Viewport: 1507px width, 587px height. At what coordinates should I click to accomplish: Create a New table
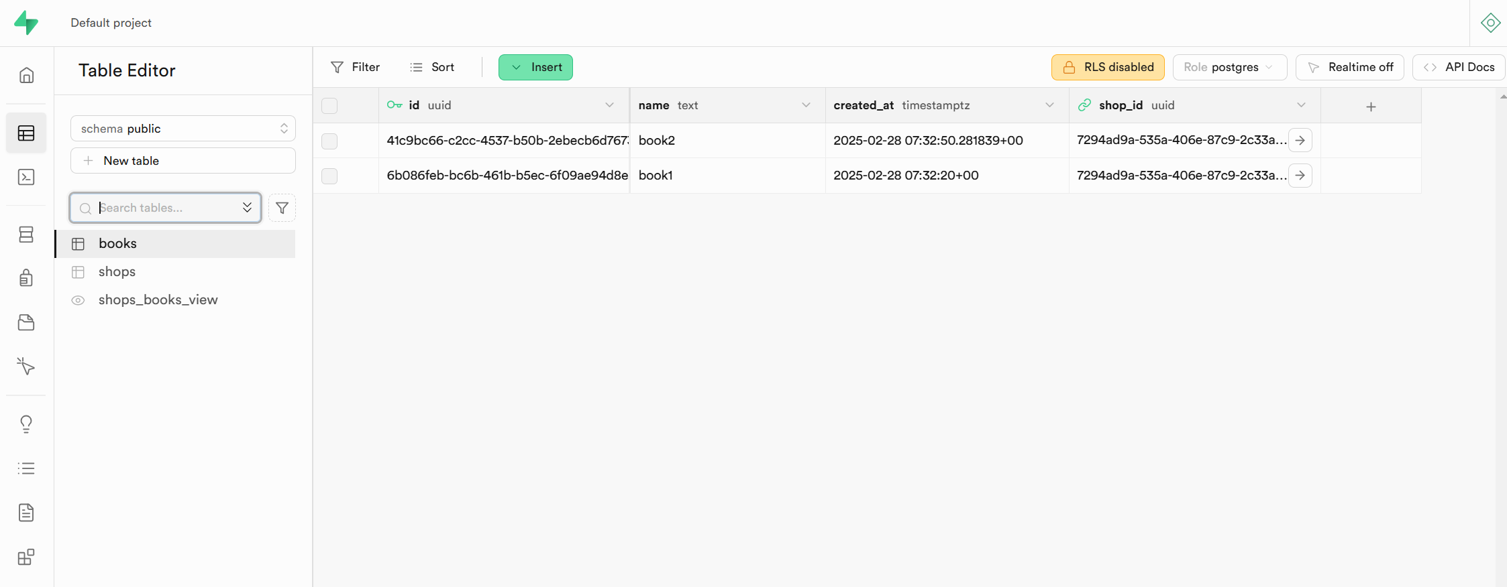[x=183, y=161]
